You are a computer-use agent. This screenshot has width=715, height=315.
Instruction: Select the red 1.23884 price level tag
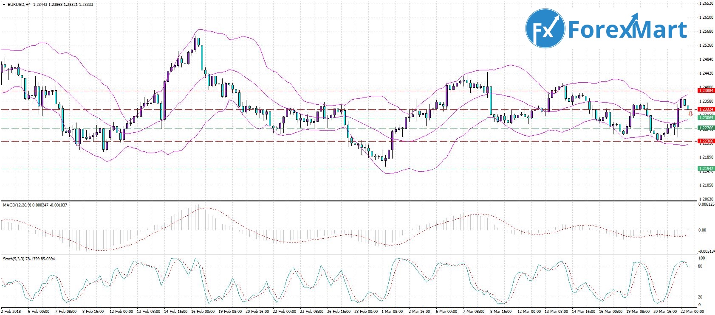pyautogui.click(x=706, y=91)
